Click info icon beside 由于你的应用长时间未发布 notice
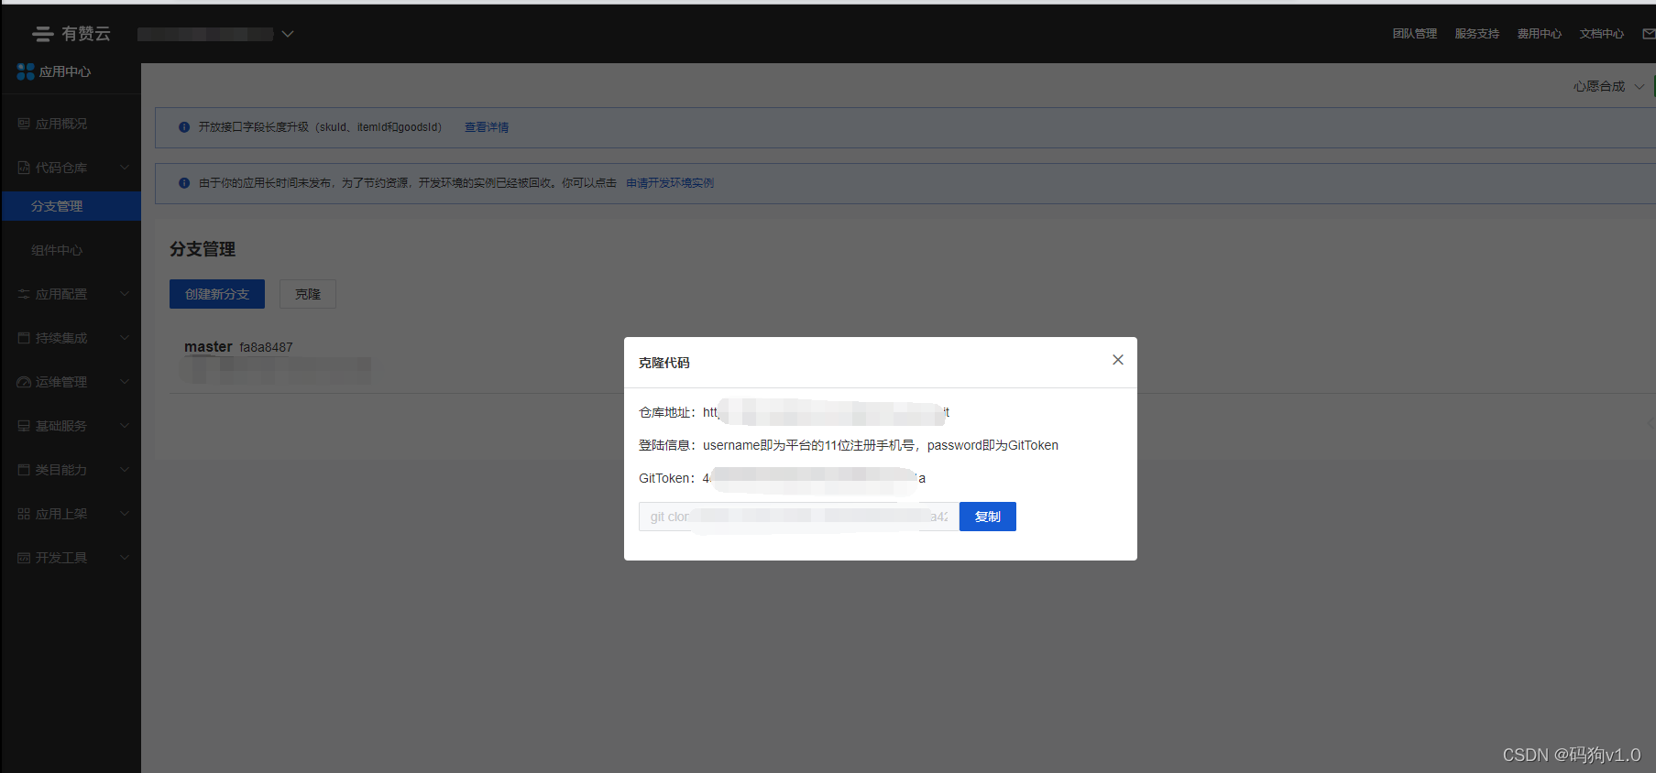 click(184, 183)
